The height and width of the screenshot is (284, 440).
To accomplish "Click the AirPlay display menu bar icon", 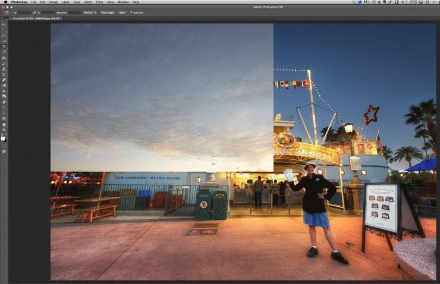I will (x=421, y=2).
